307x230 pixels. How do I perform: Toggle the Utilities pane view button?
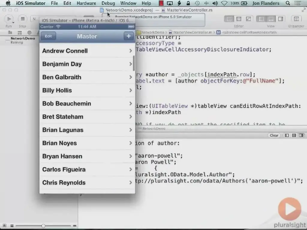[281, 19]
